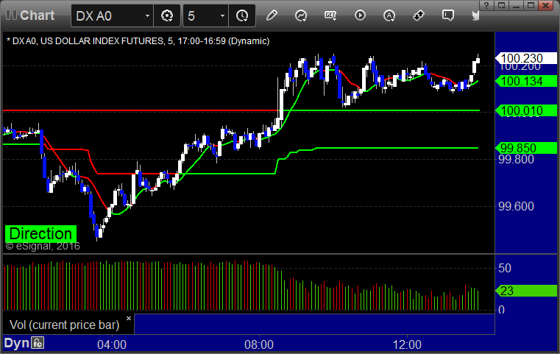Image resolution: width=560 pixels, height=354 pixels.
Task: Open the alerts A icon menu
Action: coord(389,15)
